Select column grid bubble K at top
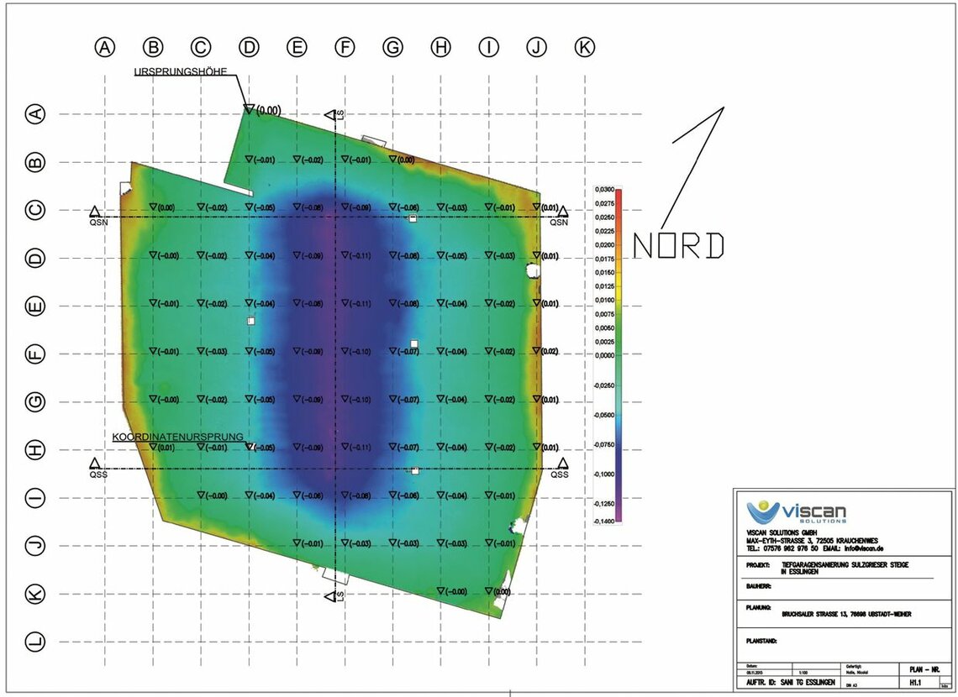The width and height of the screenshot is (958, 697). [585, 47]
